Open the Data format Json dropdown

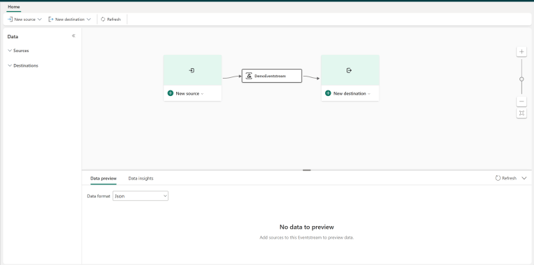click(141, 196)
